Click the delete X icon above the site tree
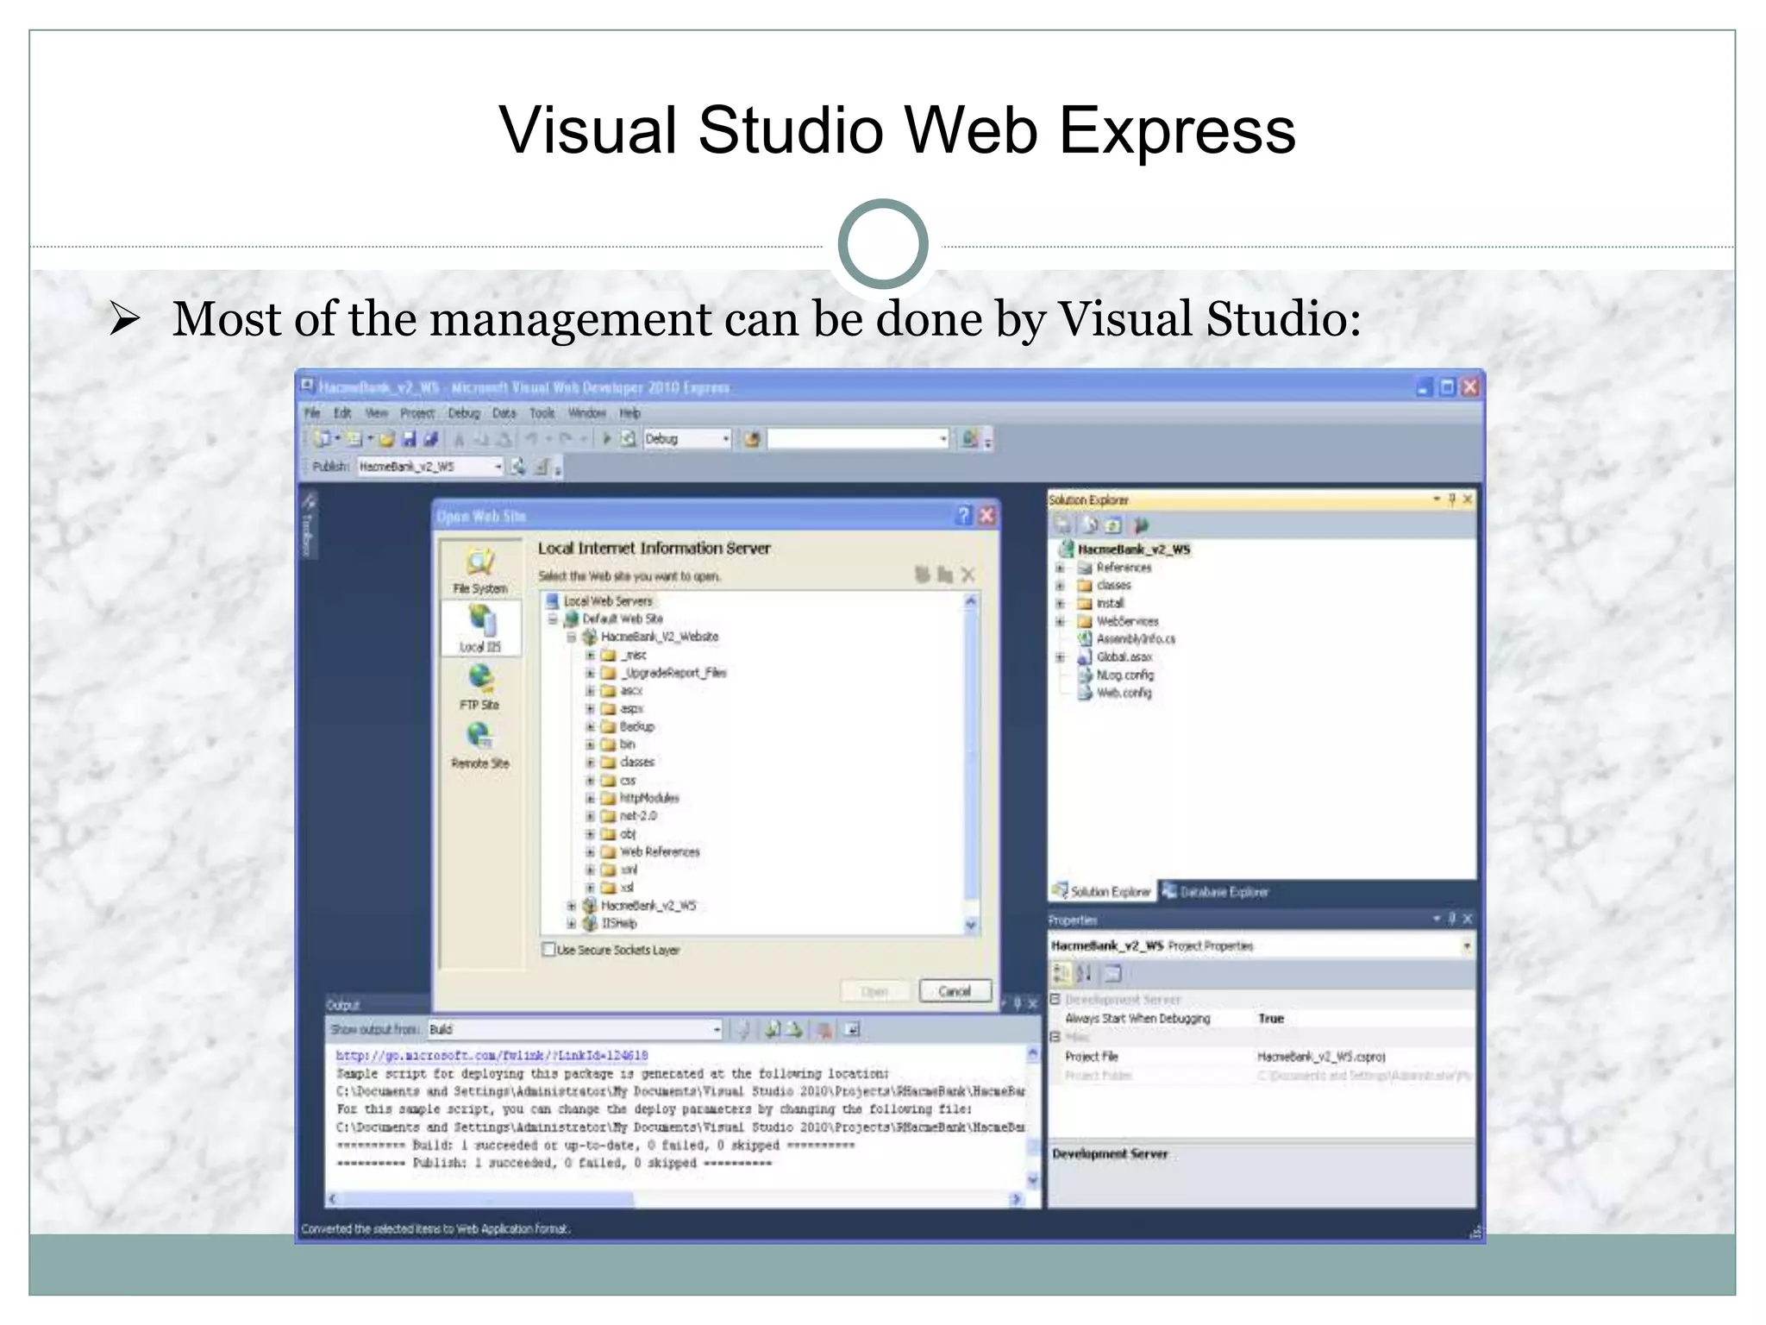This screenshot has height=1325, width=1766. (x=968, y=575)
